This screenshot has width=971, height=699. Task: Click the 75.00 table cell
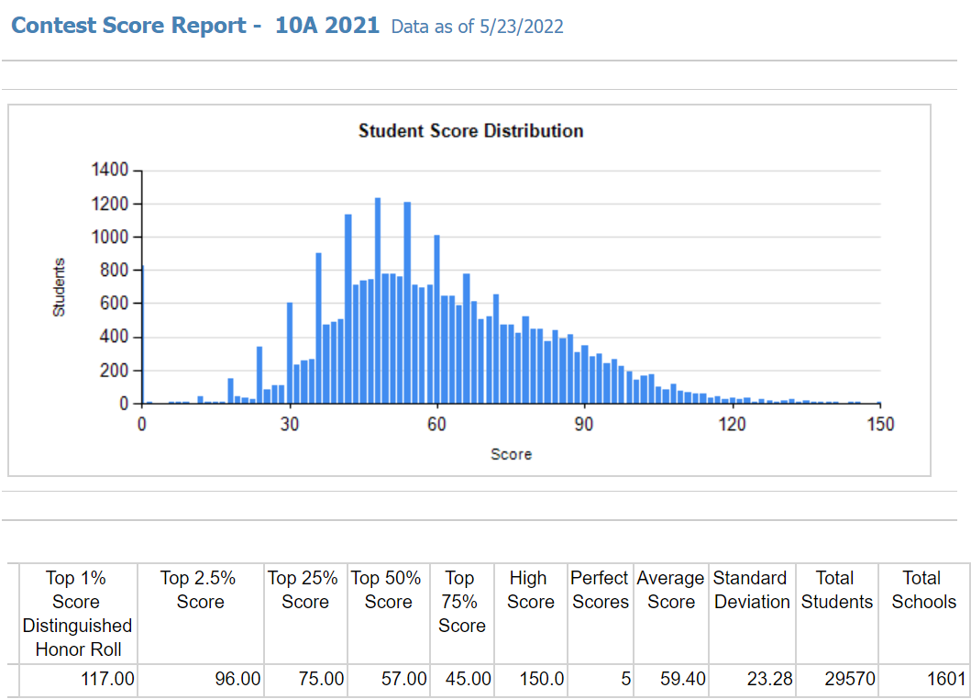(305, 679)
